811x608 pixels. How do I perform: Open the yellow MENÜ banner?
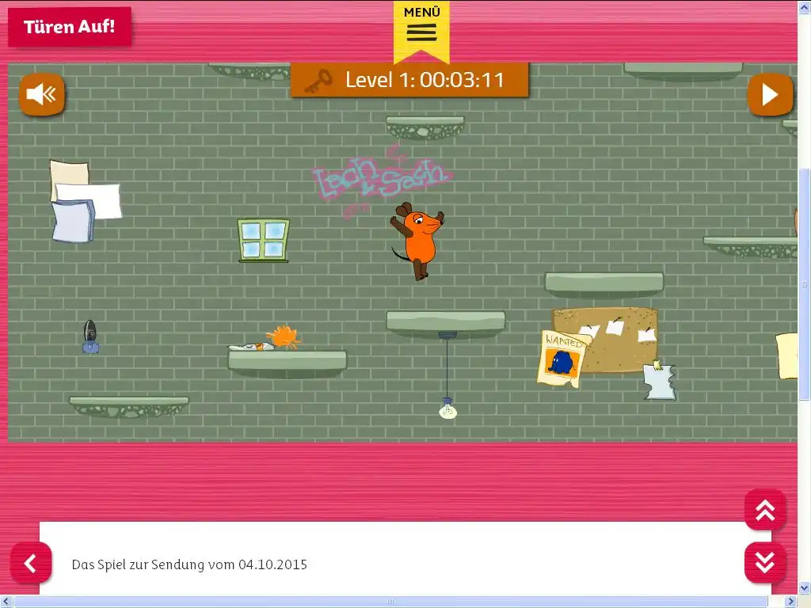421,31
